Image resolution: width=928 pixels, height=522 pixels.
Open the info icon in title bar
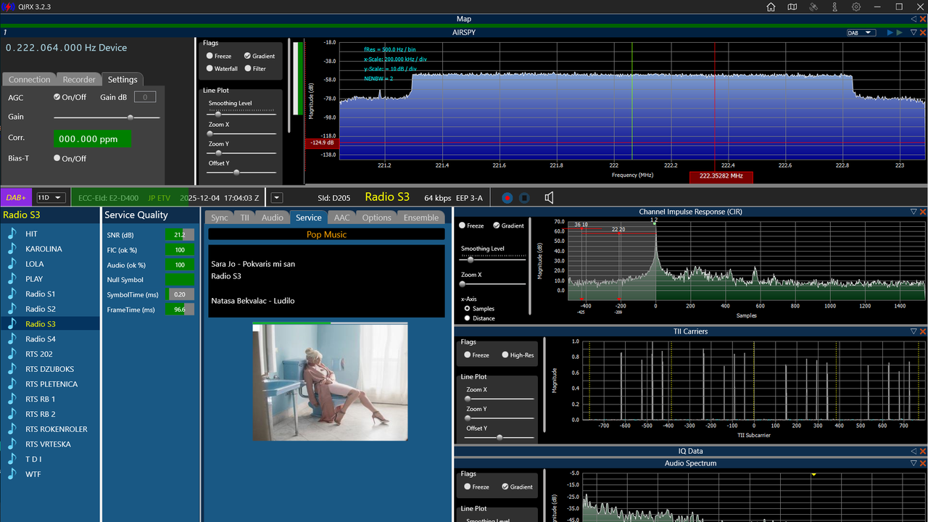[834, 7]
